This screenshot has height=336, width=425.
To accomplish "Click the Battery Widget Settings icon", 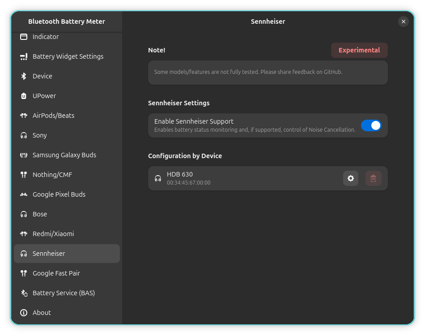I will click(24, 56).
